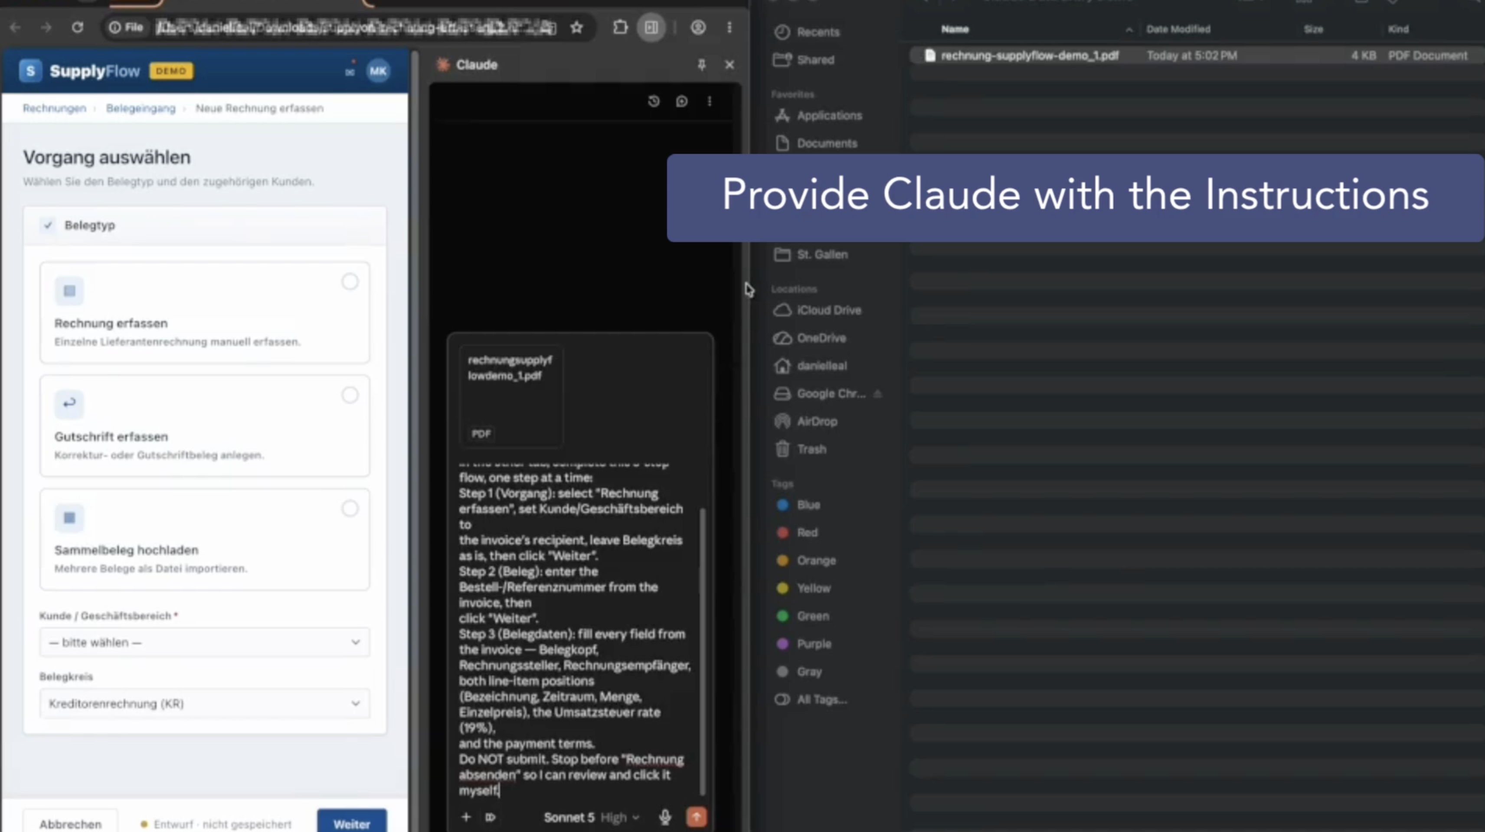Expand the High effort level dropdown
Image resolution: width=1485 pixels, height=832 pixels.
(x=620, y=817)
